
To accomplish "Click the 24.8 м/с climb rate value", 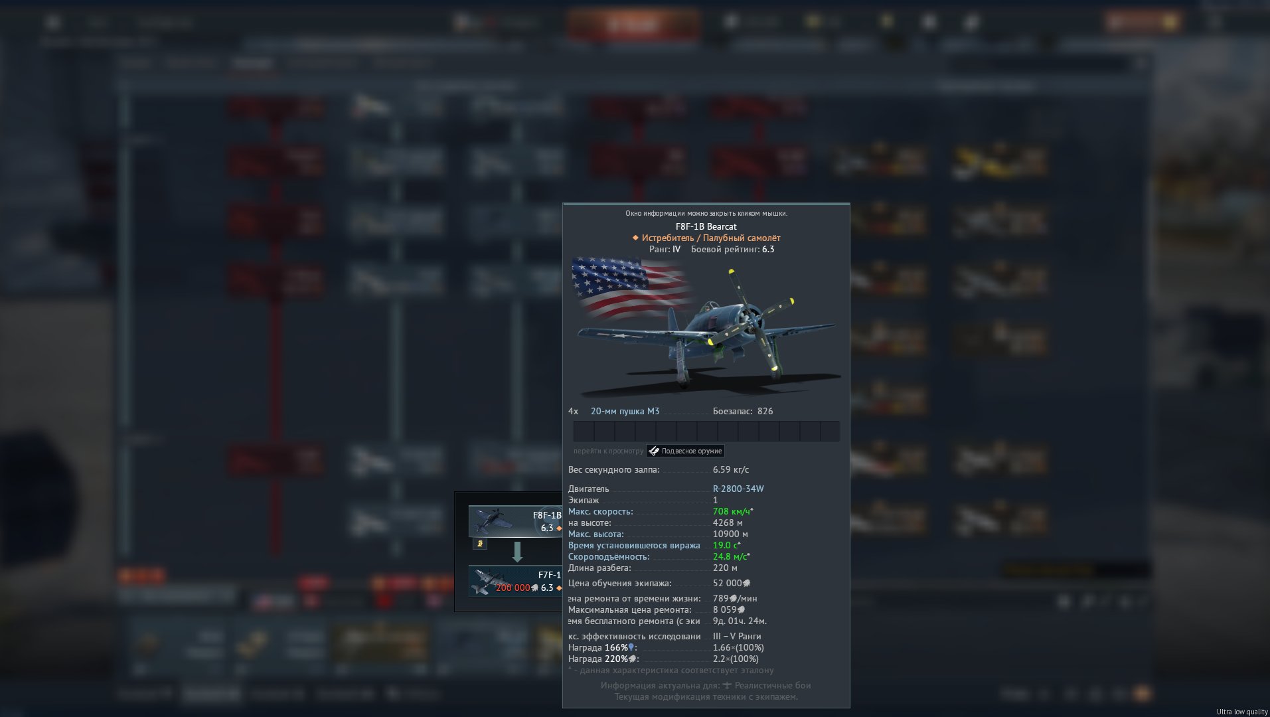I will 730,556.
